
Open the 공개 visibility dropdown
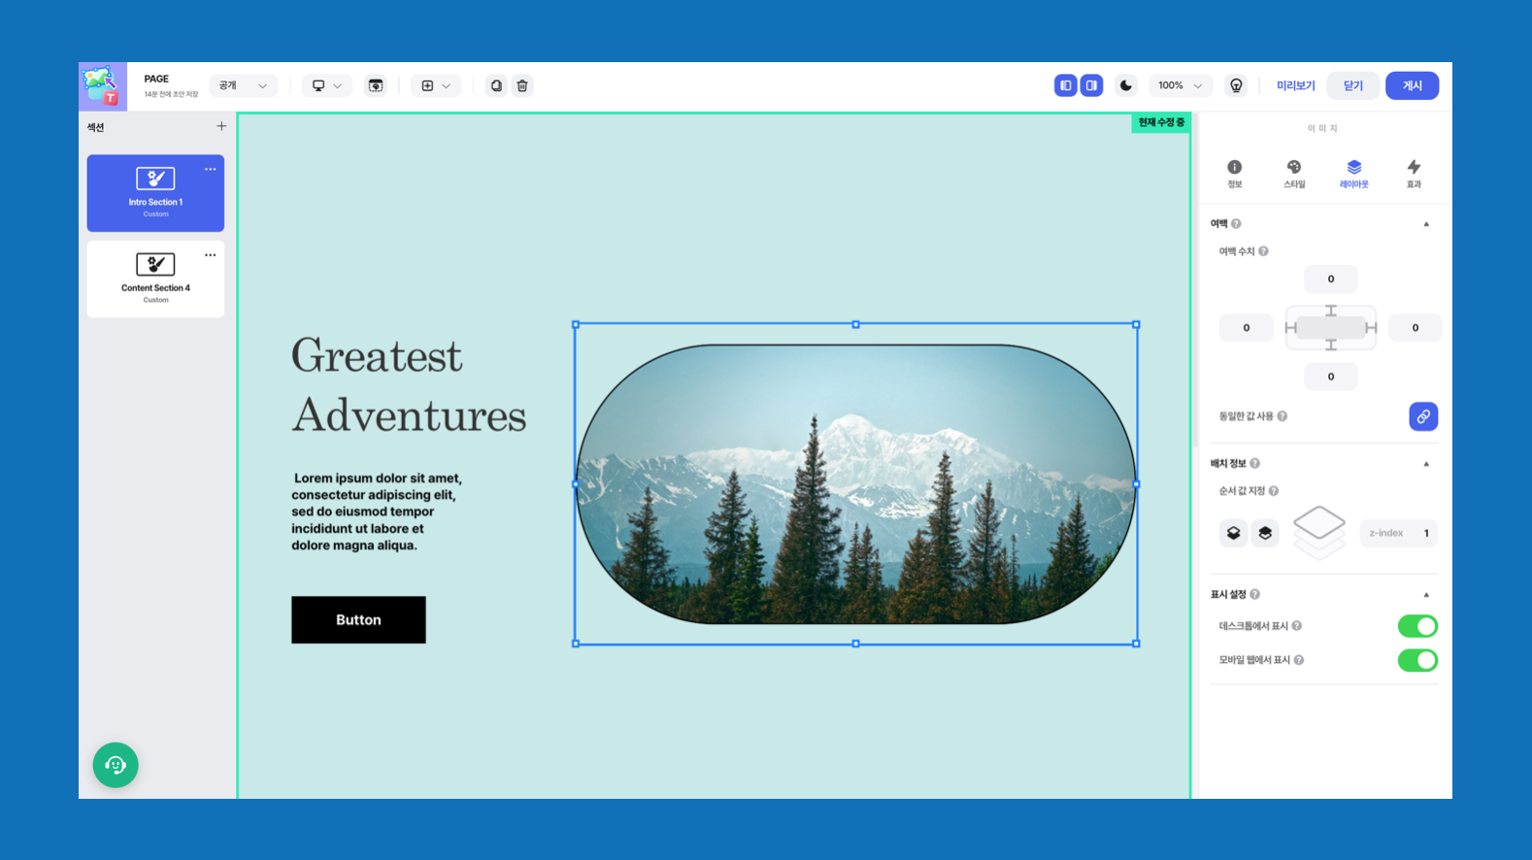pos(244,85)
